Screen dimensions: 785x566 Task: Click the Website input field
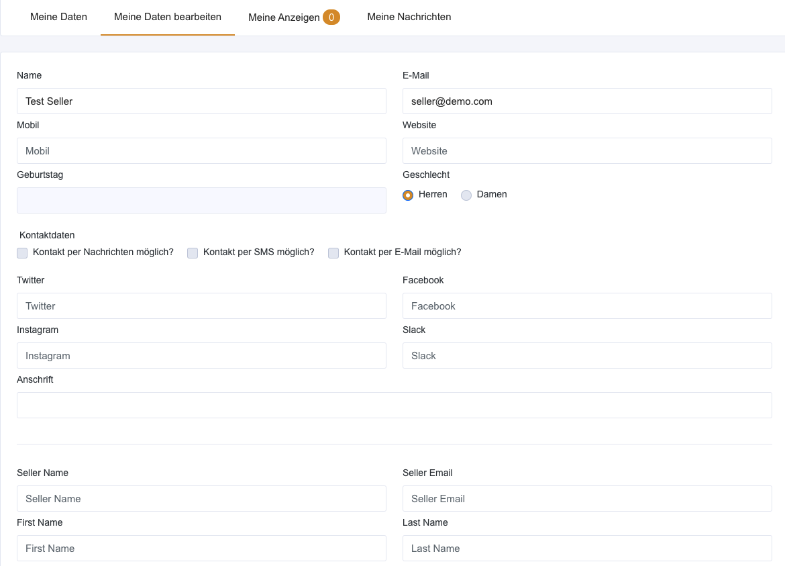[x=587, y=151]
